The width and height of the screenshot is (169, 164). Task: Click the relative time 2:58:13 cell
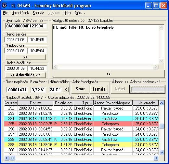63,124
